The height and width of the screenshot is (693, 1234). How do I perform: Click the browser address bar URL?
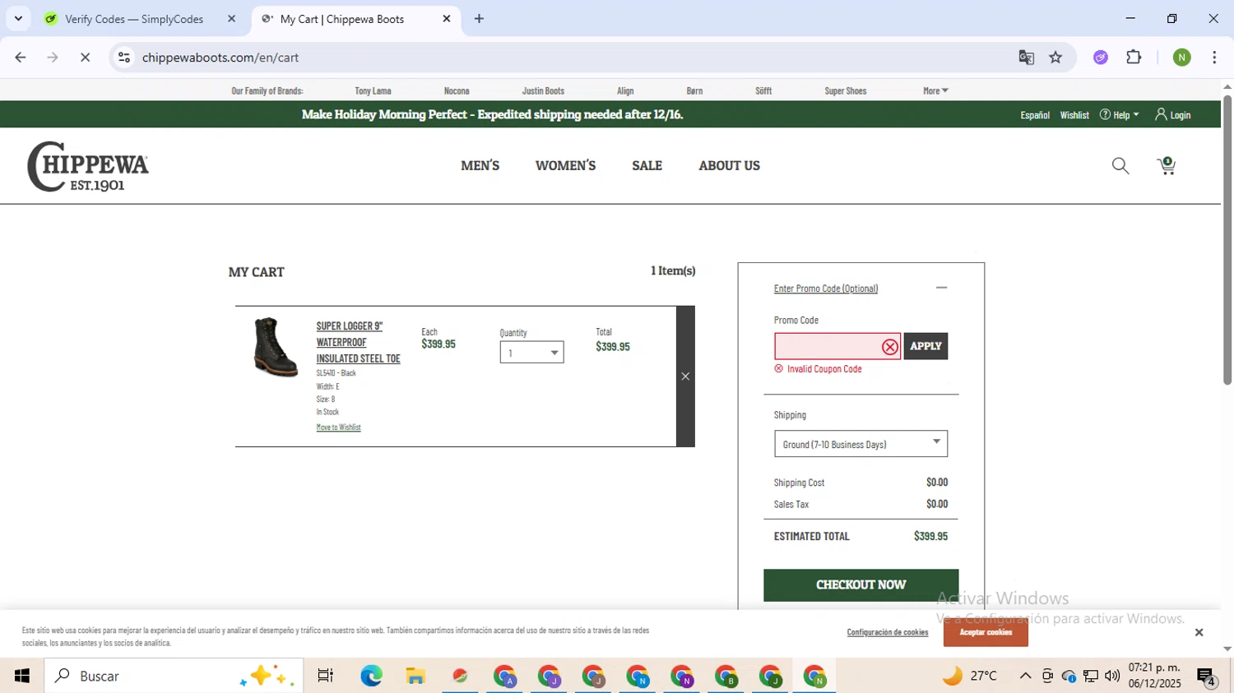coord(220,58)
